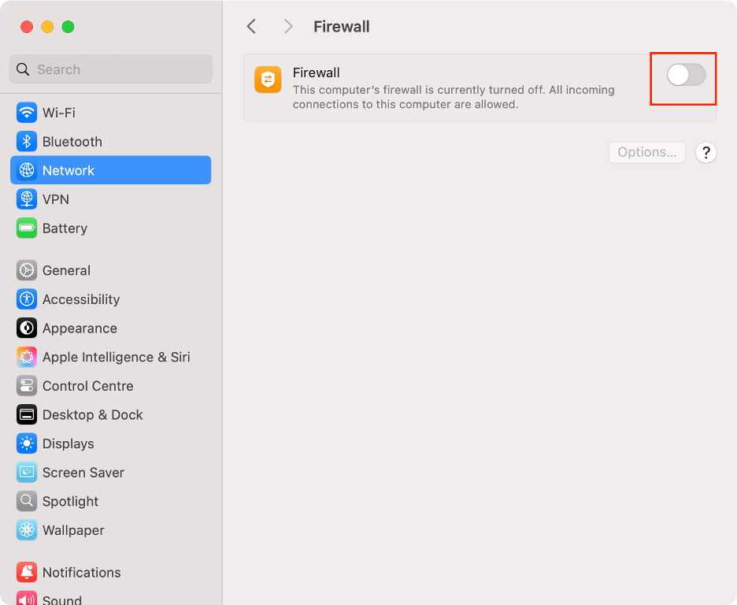Select the Bluetooth sidebar icon
This screenshot has height=605, width=737.
(25, 141)
